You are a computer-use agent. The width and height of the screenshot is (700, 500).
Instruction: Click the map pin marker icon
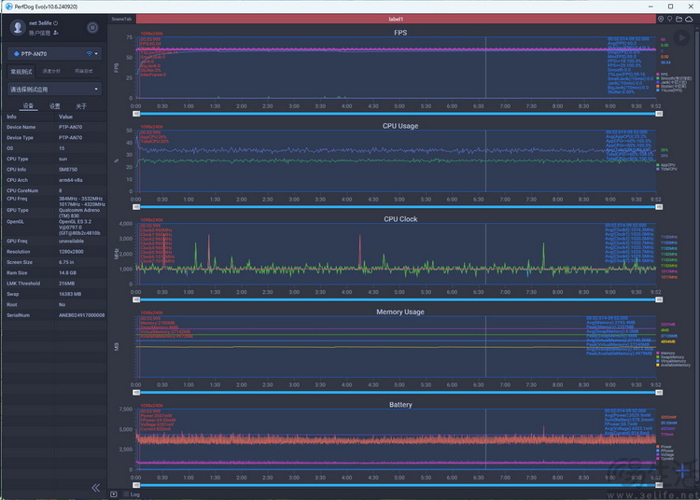click(669, 20)
